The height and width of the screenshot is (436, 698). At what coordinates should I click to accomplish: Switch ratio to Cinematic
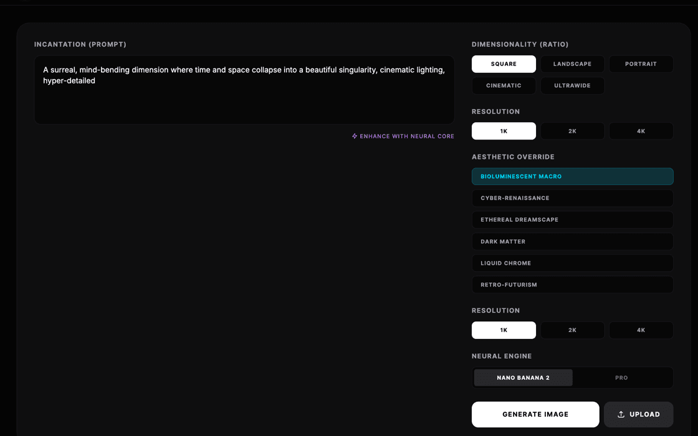pos(504,85)
